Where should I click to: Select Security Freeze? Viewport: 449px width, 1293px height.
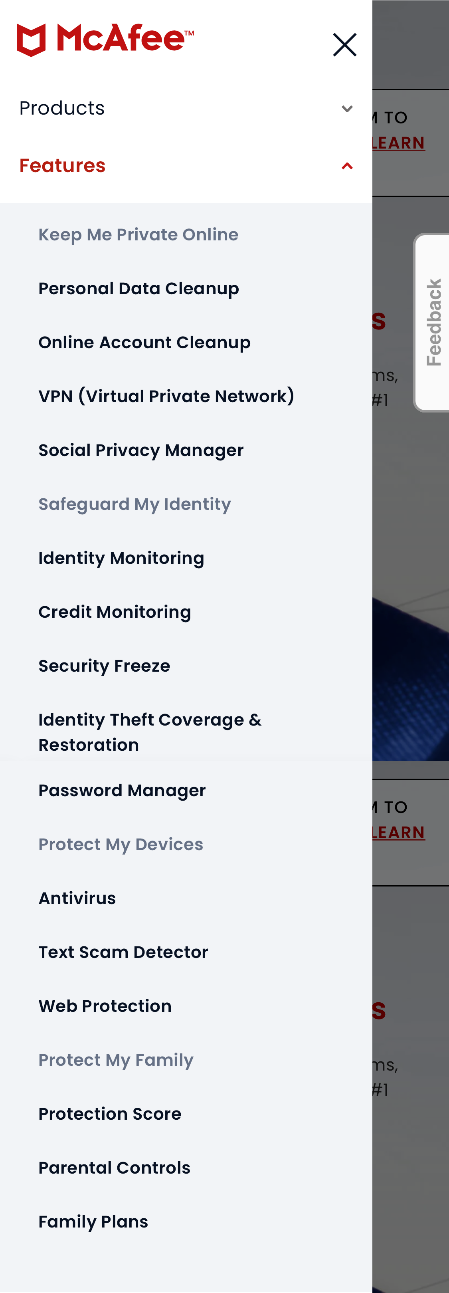pos(104,666)
